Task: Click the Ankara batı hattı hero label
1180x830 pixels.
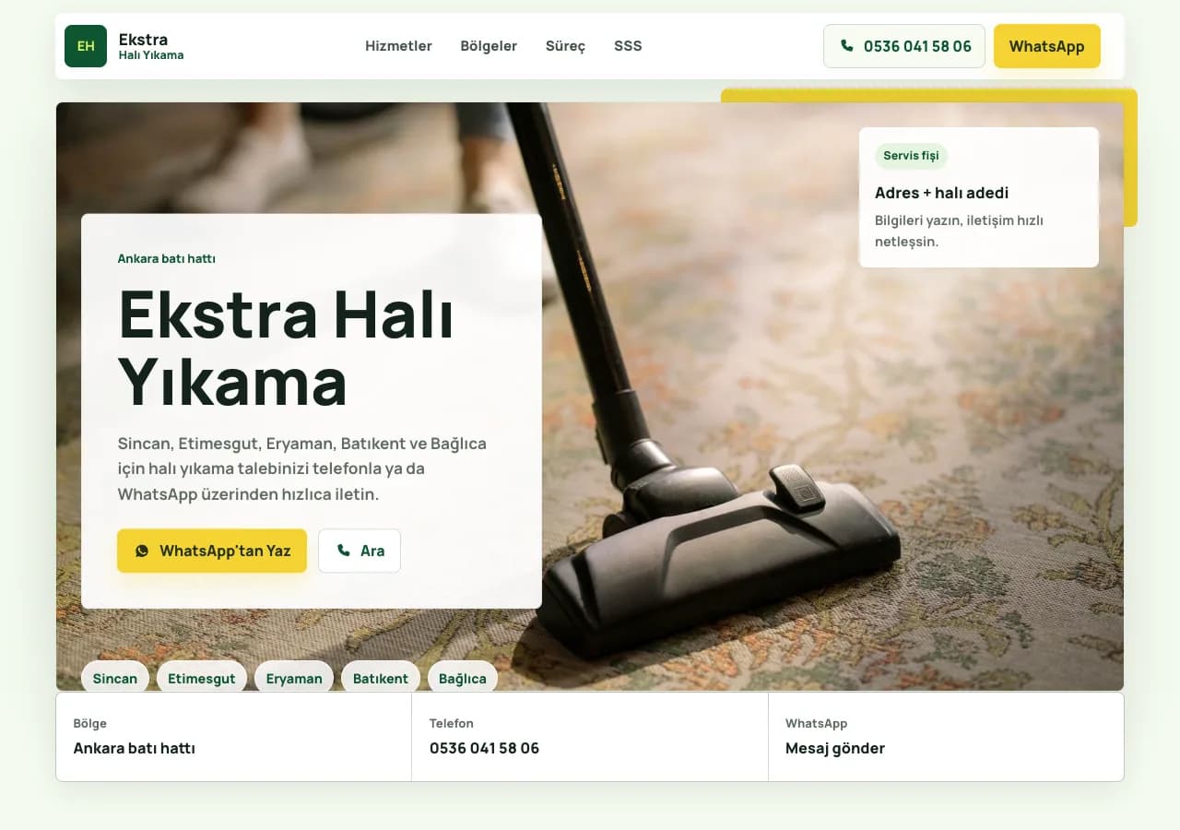Action: [167, 258]
